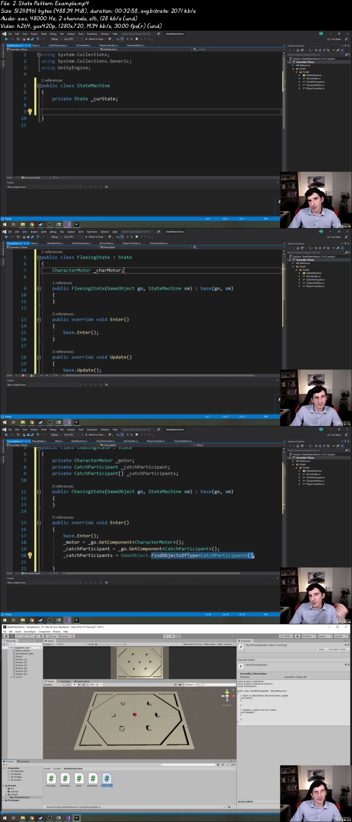Select All Materials in Project Favorites
This screenshot has height=822, width=352.
point(17,771)
